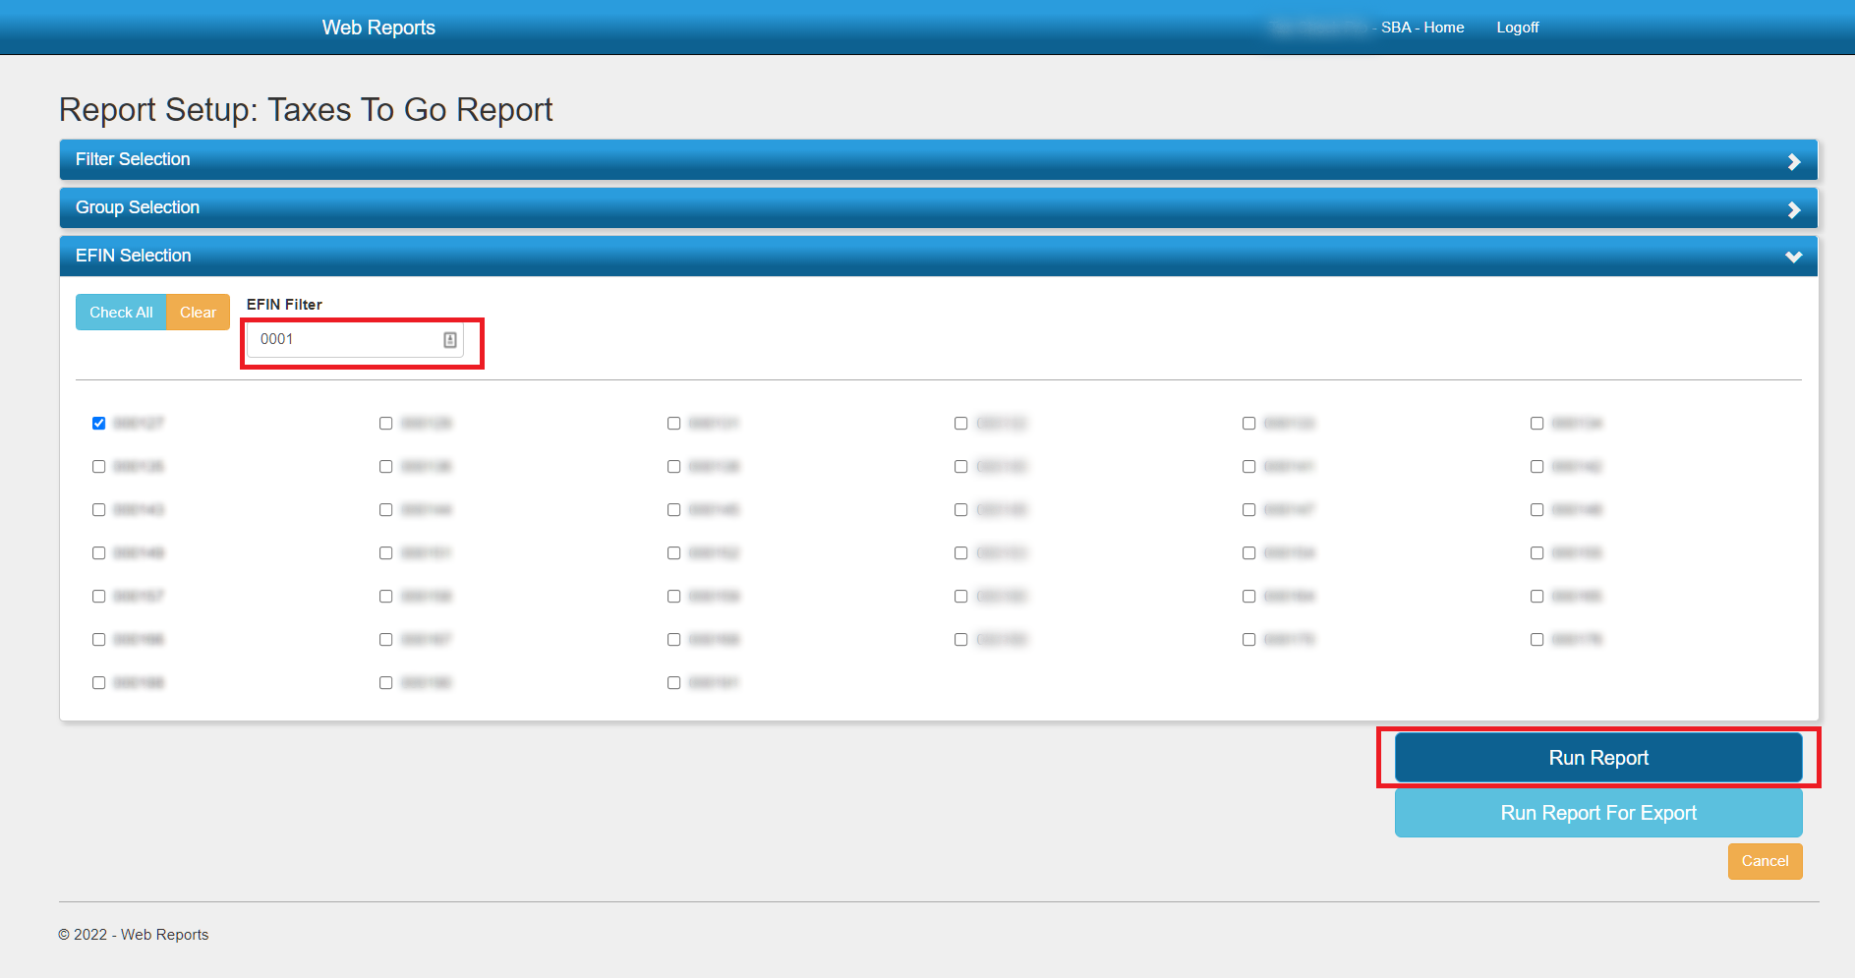1855x979 pixels.
Task: Click the Group Selection header title
Action: pos(138,207)
